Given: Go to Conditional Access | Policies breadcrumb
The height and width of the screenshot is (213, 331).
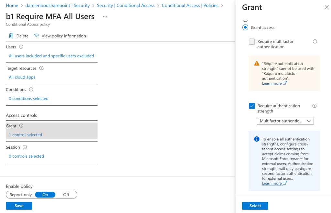Looking at the screenshot, I should (190, 5).
